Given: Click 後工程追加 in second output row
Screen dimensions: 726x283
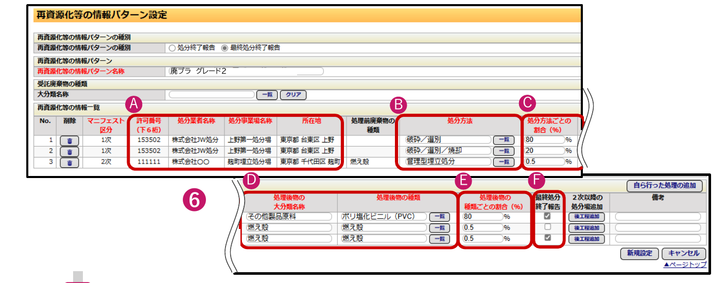Looking at the screenshot, I should pos(586,228).
